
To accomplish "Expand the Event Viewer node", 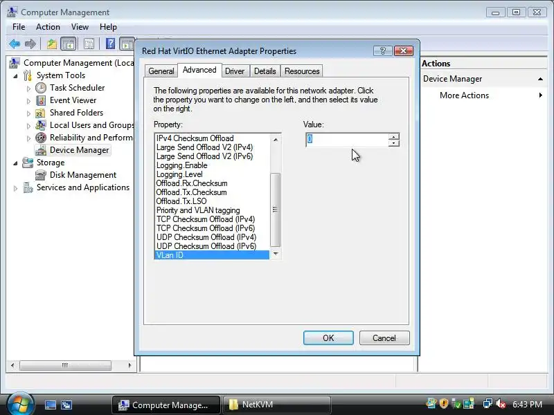I will tap(28, 101).
